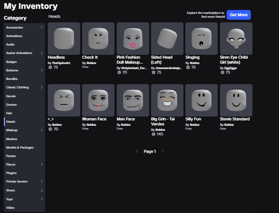Open the Headless item title link
Viewport: 279px width, 213px height.
[x=56, y=57]
